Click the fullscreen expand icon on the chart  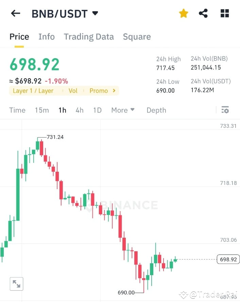pyautogui.click(x=16, y=284)
